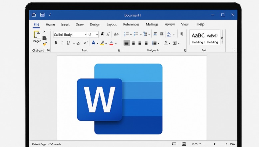Select the Format Painter brush icon
The image size is (259, 147).
(45, 44)
